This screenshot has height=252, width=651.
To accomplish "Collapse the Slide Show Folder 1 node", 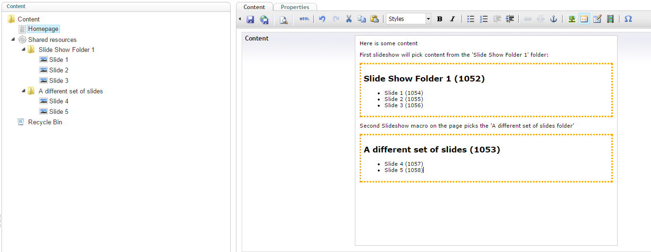I will tap(23, 50).
